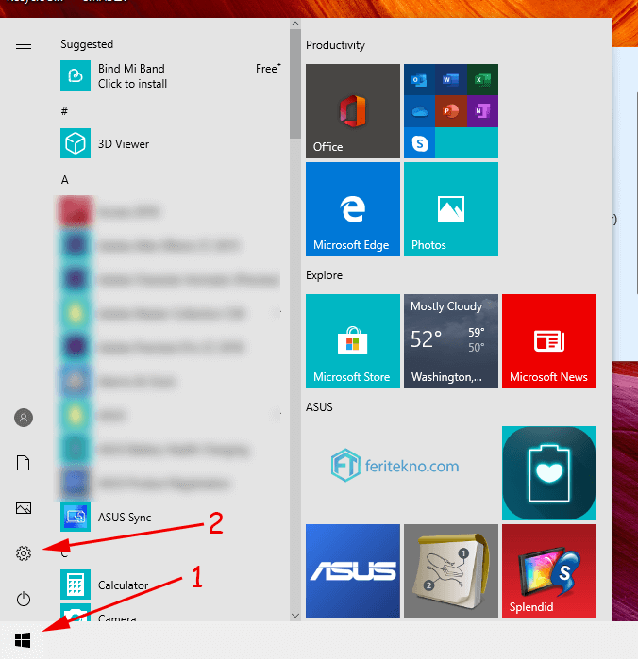Open Outlook in Office folder tile

point(419,79)
